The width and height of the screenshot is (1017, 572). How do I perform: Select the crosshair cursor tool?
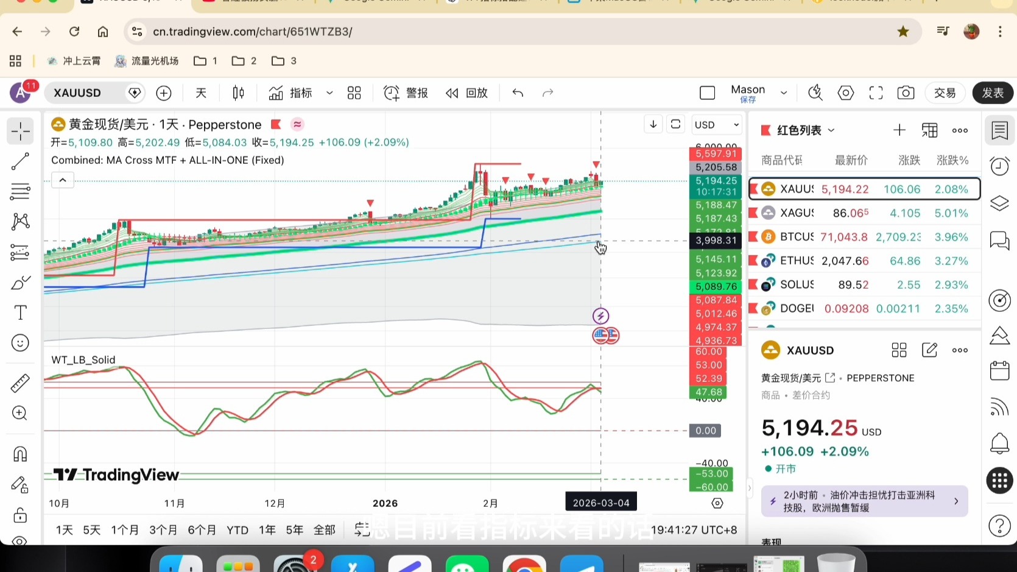click(x=20, y=131)
